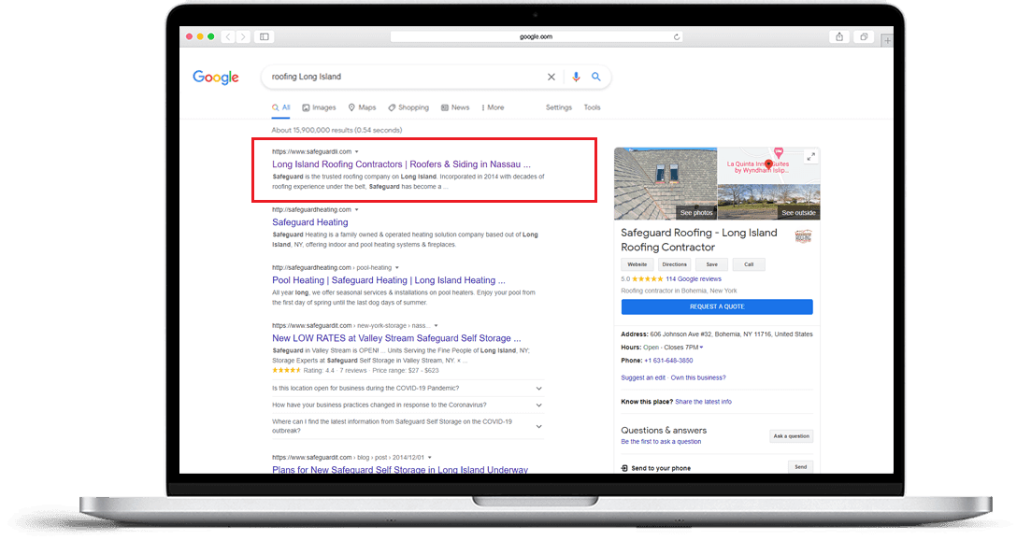Open dropdown arrow next to new-york-storage URL

pyautogui.click(x=436, y=325)
